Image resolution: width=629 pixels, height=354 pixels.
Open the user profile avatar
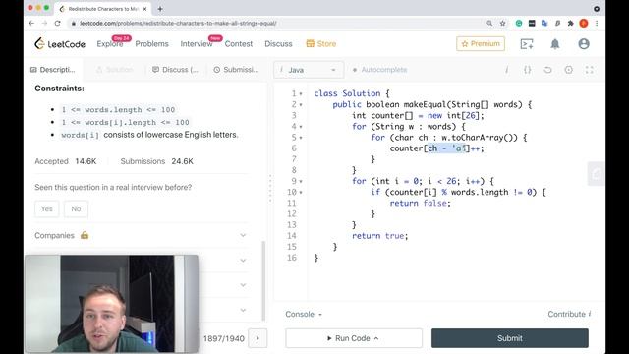coord(584,43)
